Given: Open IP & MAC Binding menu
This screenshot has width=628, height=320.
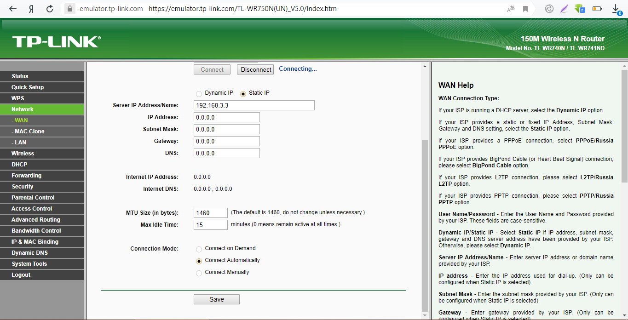Looking at the screenshot, I should 42,242.
